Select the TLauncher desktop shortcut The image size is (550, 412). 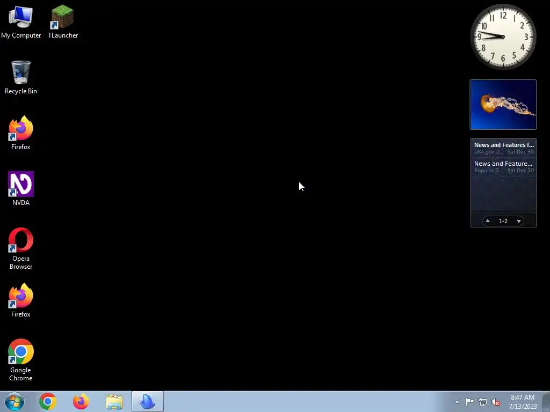click(x=63, y=21)
